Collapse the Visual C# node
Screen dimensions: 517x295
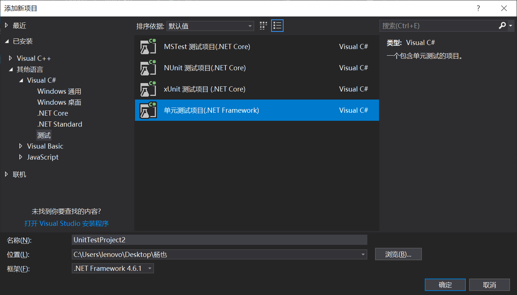point(21,80)
